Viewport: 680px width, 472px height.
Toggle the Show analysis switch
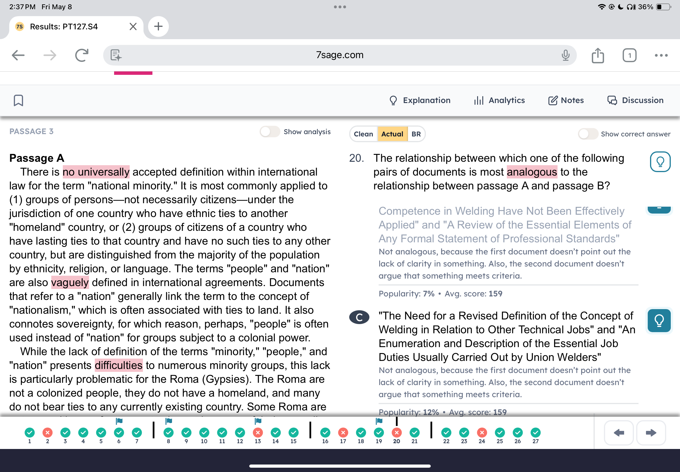pyautogui.click(x=270, y=132)
